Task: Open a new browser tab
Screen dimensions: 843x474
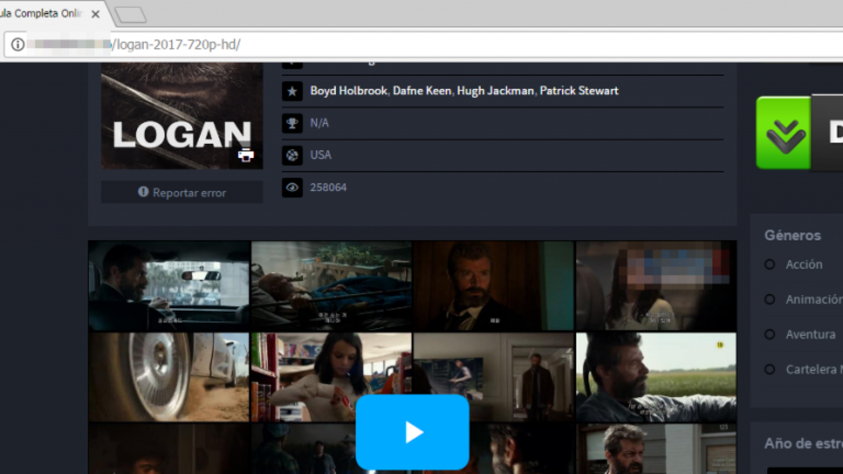Action: click(x=130, y=15)
